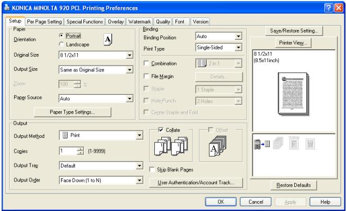Select Portrait orientation
Viewport: 346px width, 211px height.
tap(62, 35)
